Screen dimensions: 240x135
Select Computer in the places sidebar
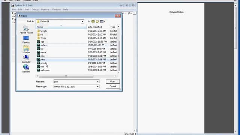pyautogui.click(x=26, y=59)
